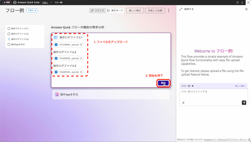
Task: Open the 探索 menu button
Action: pyautogui.click(x=7, y=3)
